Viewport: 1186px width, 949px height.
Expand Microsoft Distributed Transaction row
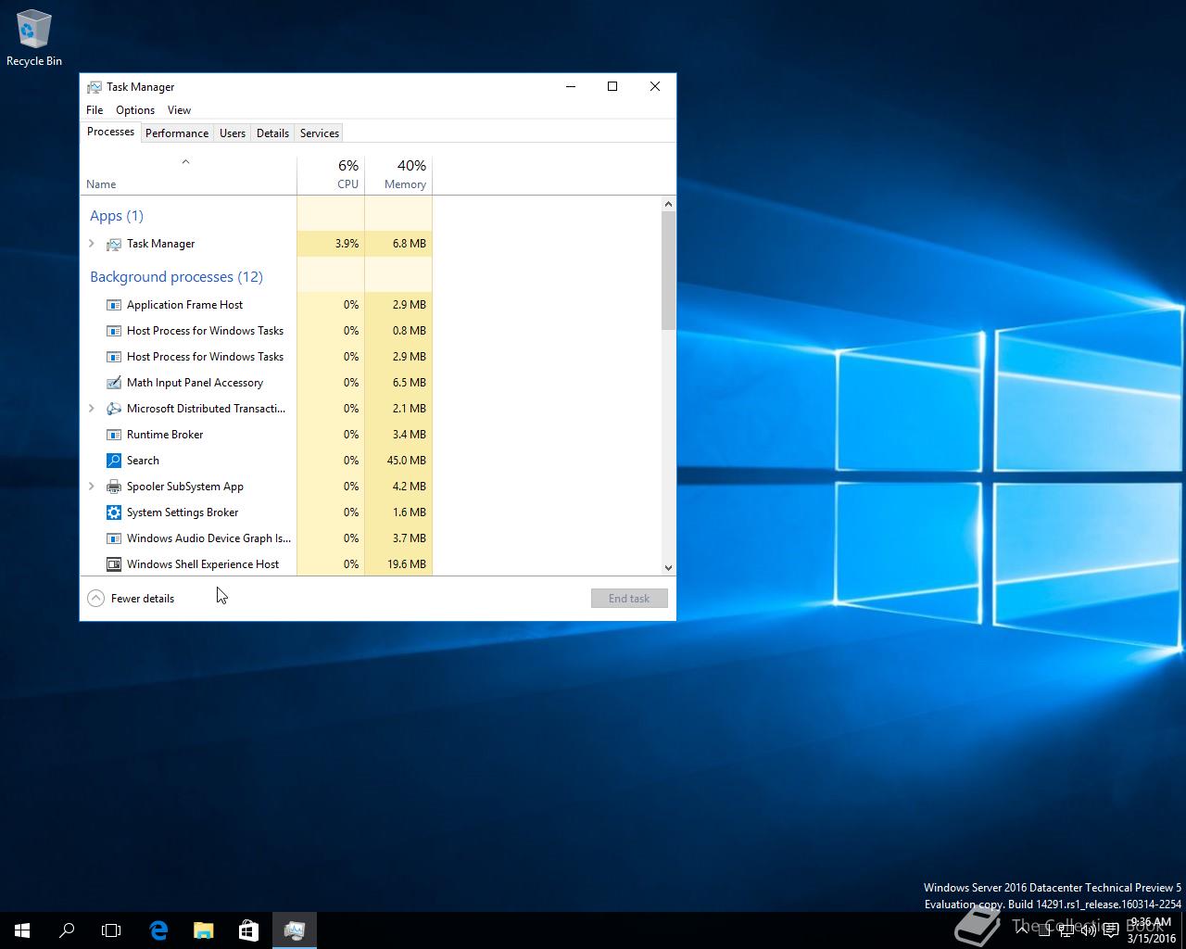coord(91,409)
